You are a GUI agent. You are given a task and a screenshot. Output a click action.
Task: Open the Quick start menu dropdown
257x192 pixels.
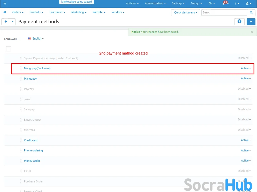(185, 12)
